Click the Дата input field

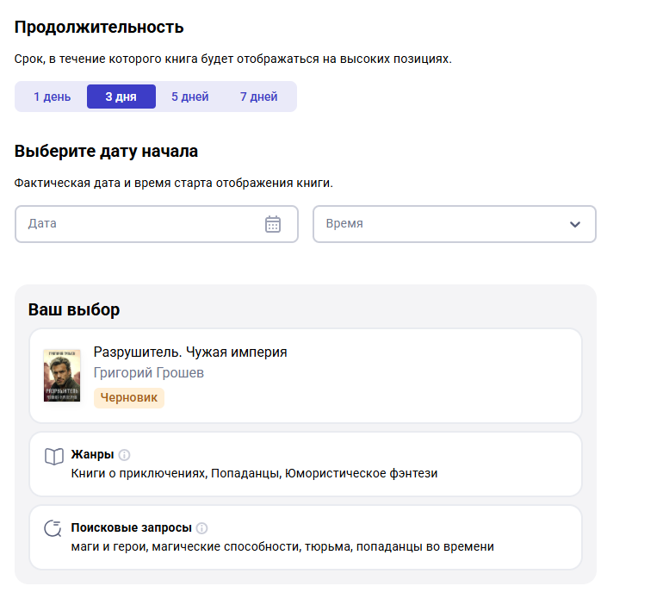click(157, 224)
